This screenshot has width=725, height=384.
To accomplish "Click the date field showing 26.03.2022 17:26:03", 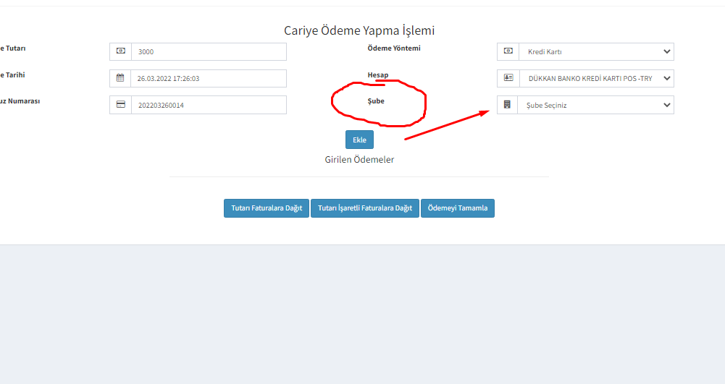I will 209,78.
